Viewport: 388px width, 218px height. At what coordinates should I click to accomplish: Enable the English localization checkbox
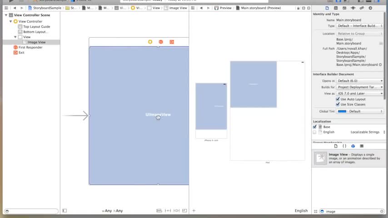314,132
